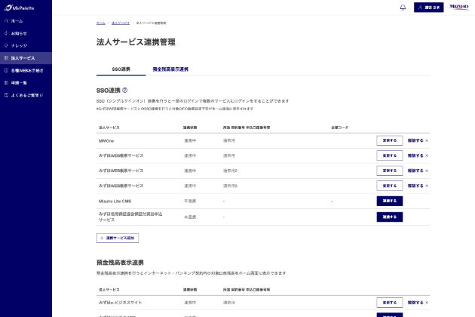Click the 法人サービス連携管理 page heading

[x=136, y=42]
